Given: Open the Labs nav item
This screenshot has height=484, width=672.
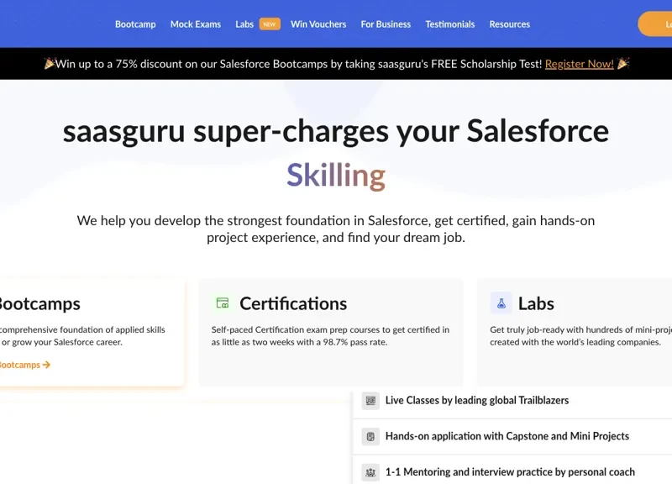Looking at the screenshot, I should click(x=244, y=24).
